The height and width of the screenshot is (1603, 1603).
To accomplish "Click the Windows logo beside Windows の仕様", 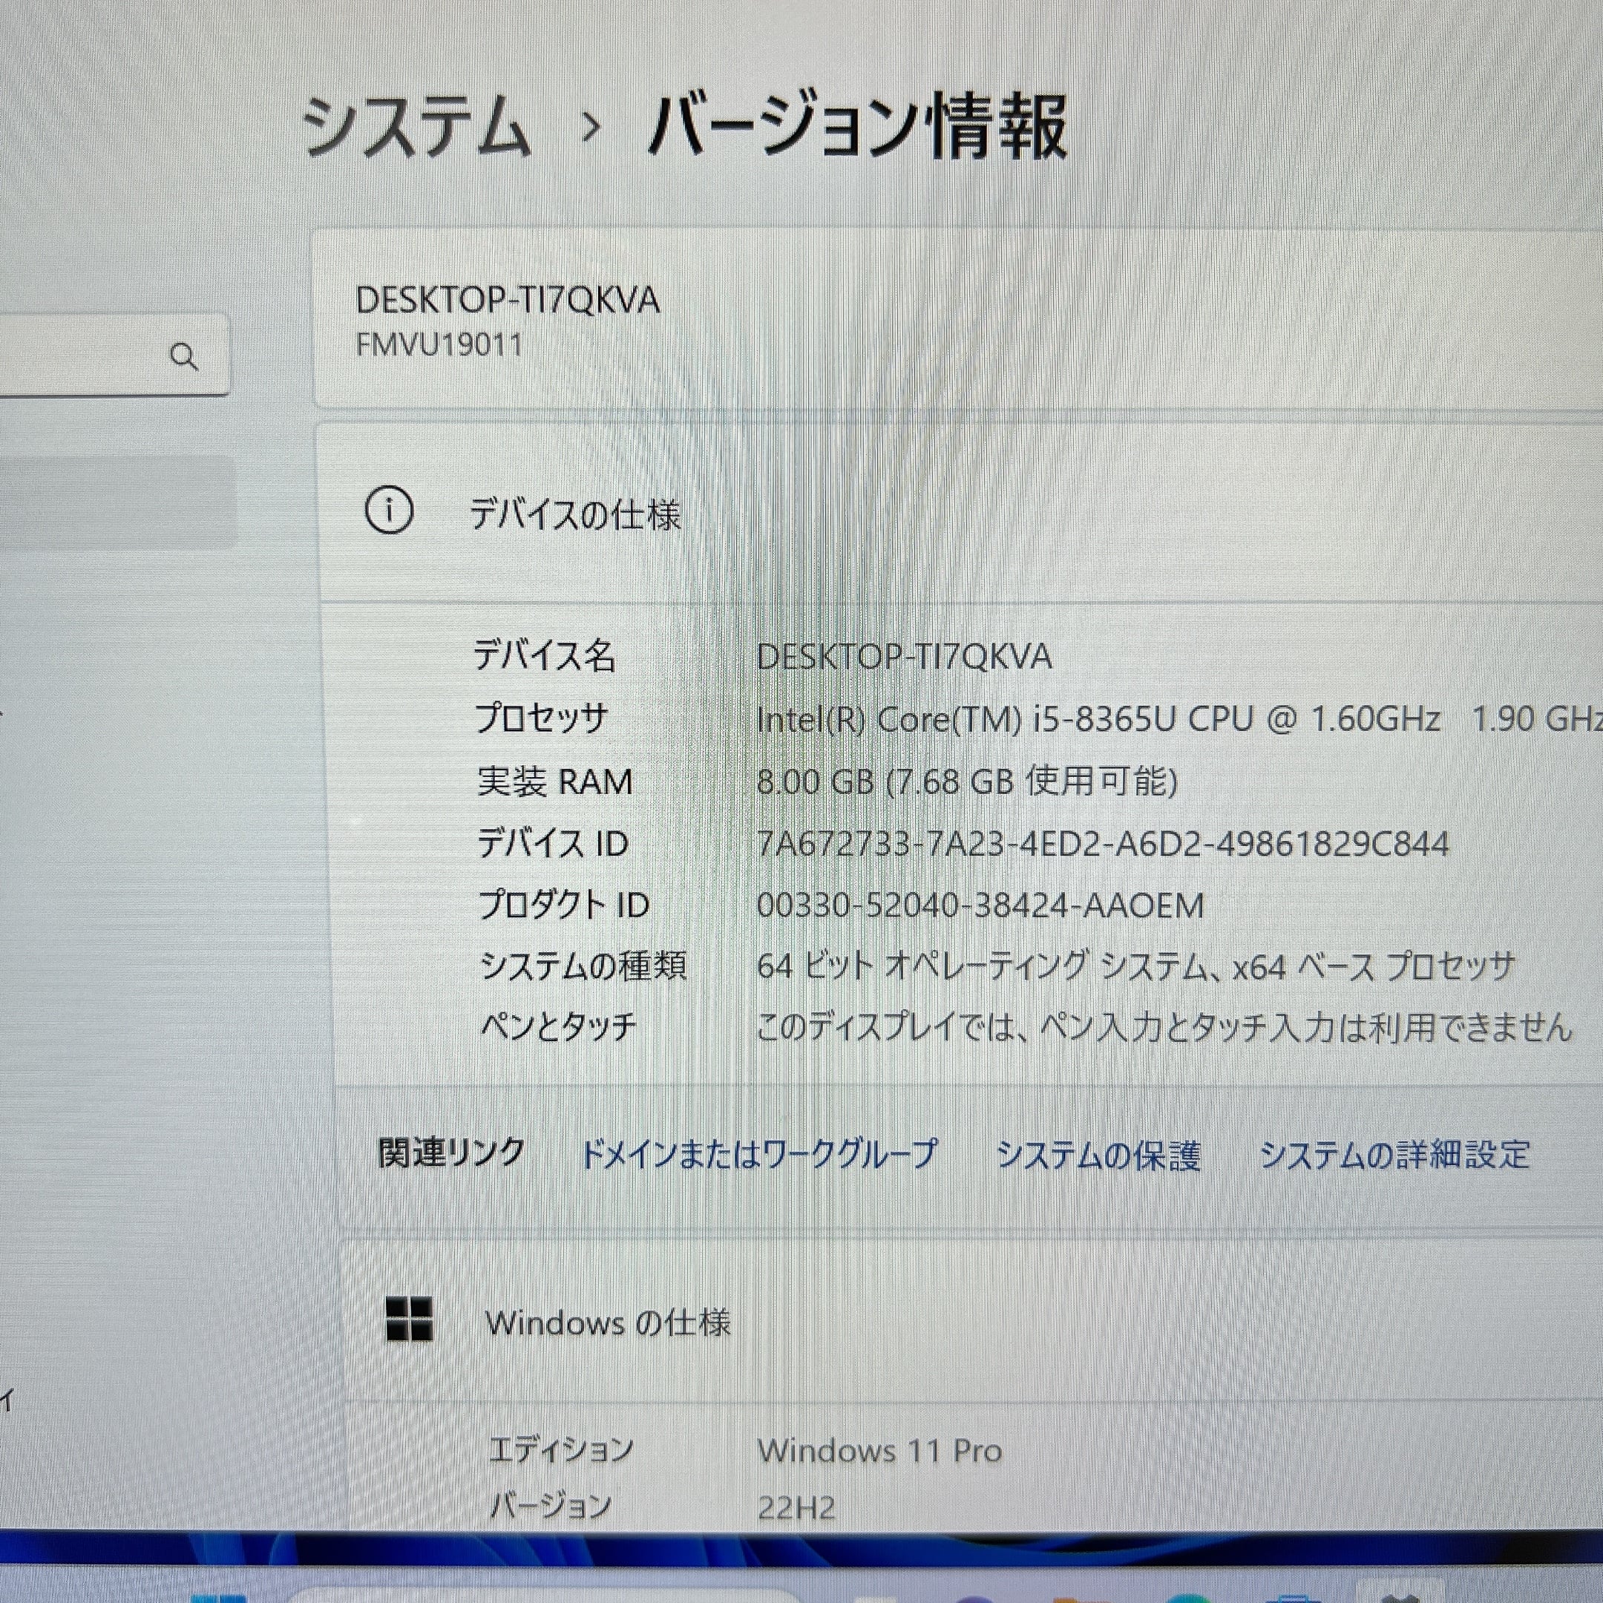I will 409,1320.
